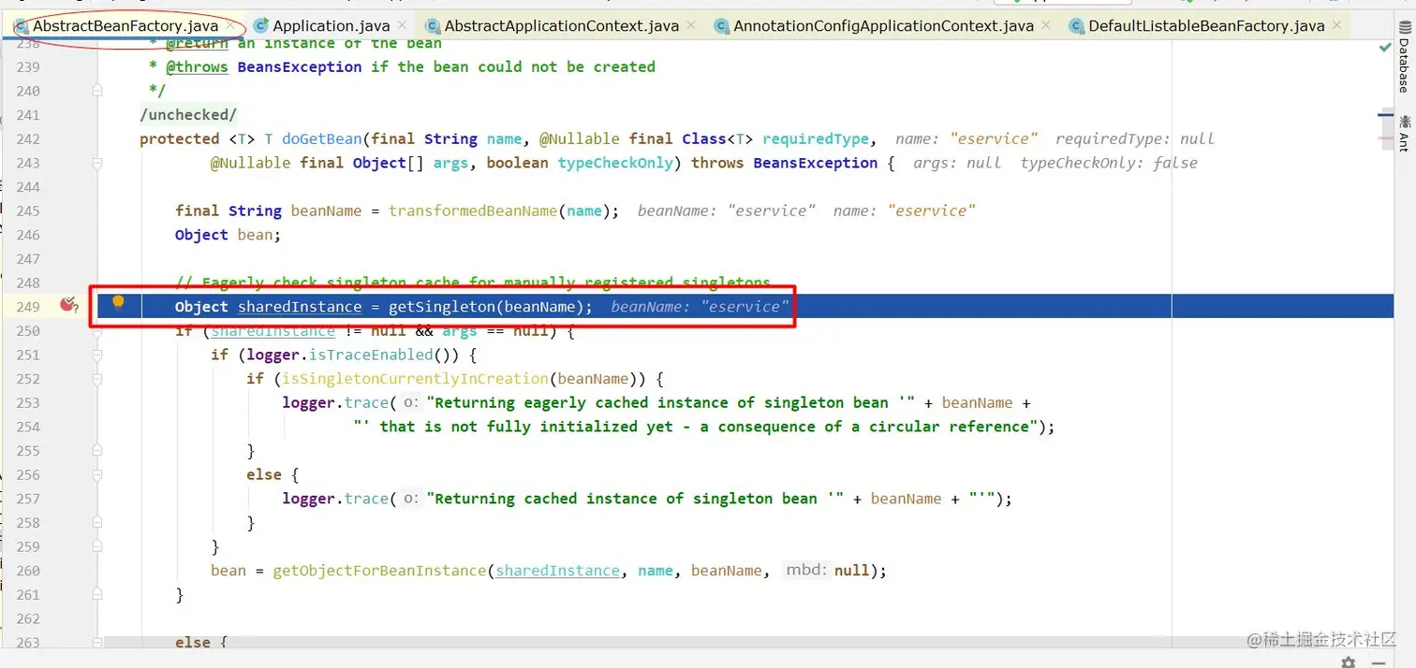
Task: Click the blue stripe marker in right scrollbar
Action: pyautogui.click(x=1385, y=113)
